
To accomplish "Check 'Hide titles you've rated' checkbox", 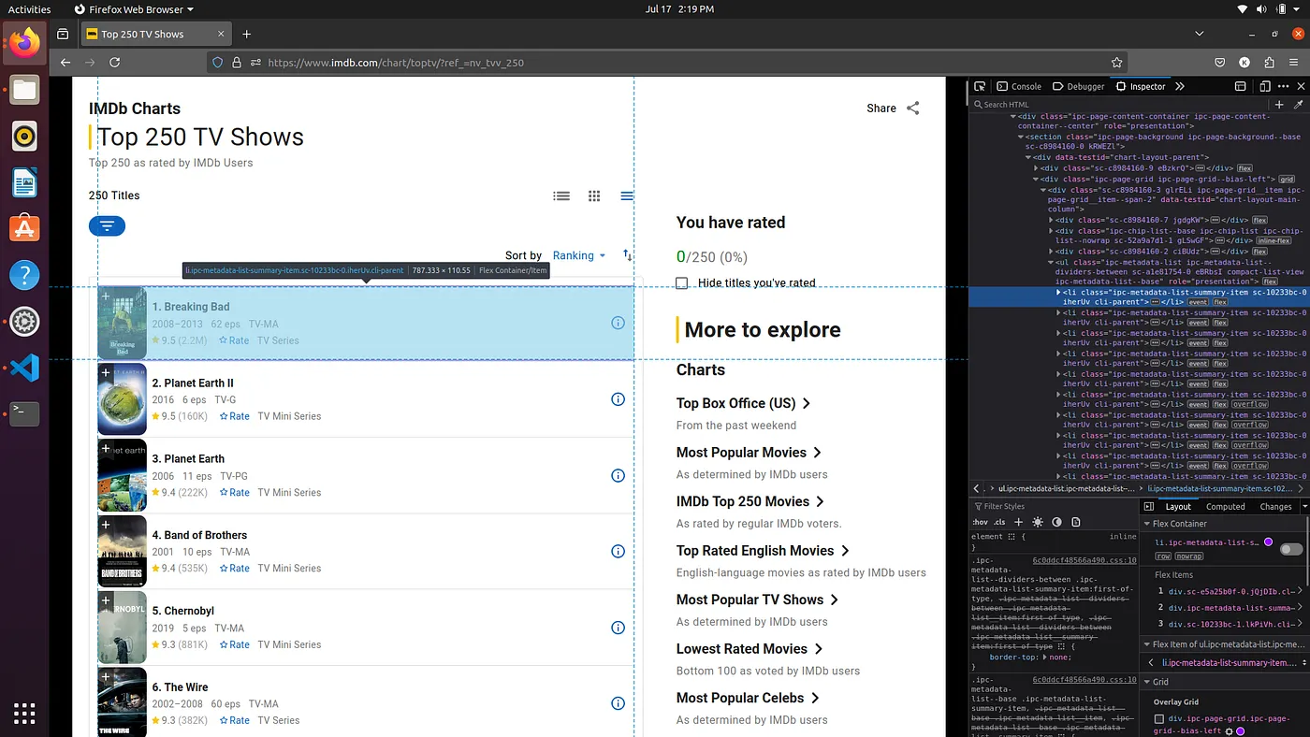I will tap(682, 283).
